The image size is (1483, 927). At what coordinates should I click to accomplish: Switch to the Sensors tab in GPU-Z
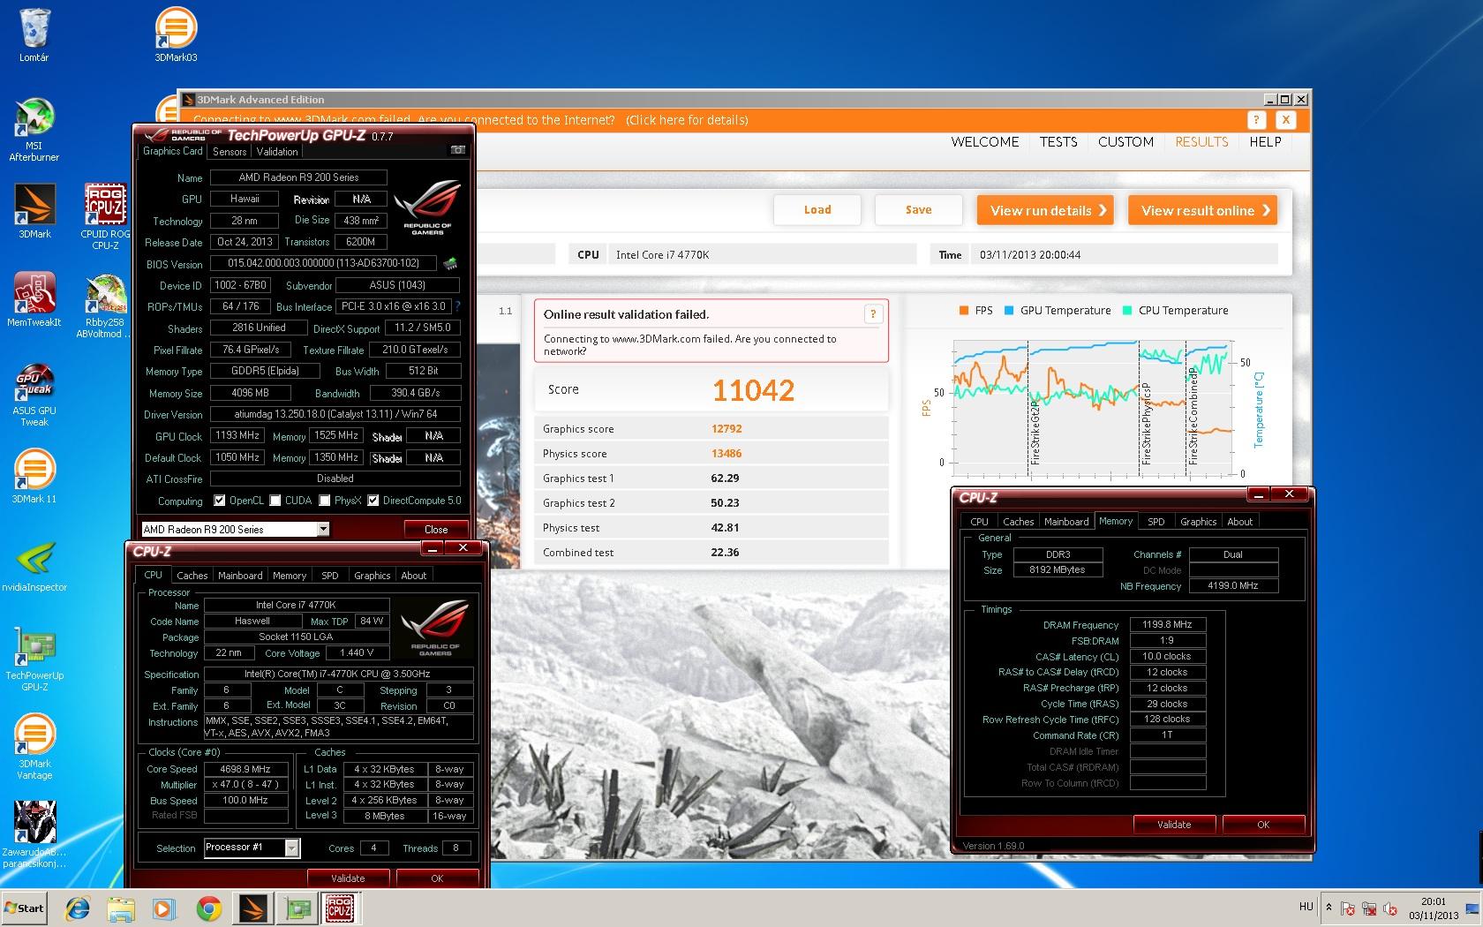point(230,151)
